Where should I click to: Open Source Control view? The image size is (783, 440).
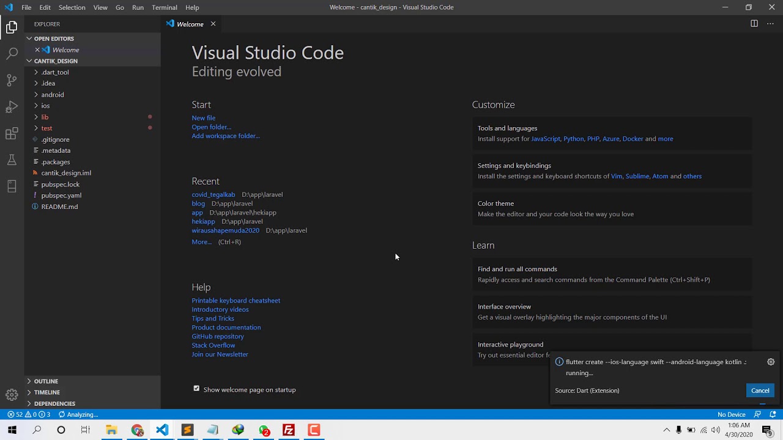(12, 80)
